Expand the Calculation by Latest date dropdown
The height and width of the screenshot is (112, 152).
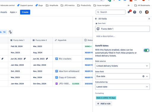click(x=122, y=87)
